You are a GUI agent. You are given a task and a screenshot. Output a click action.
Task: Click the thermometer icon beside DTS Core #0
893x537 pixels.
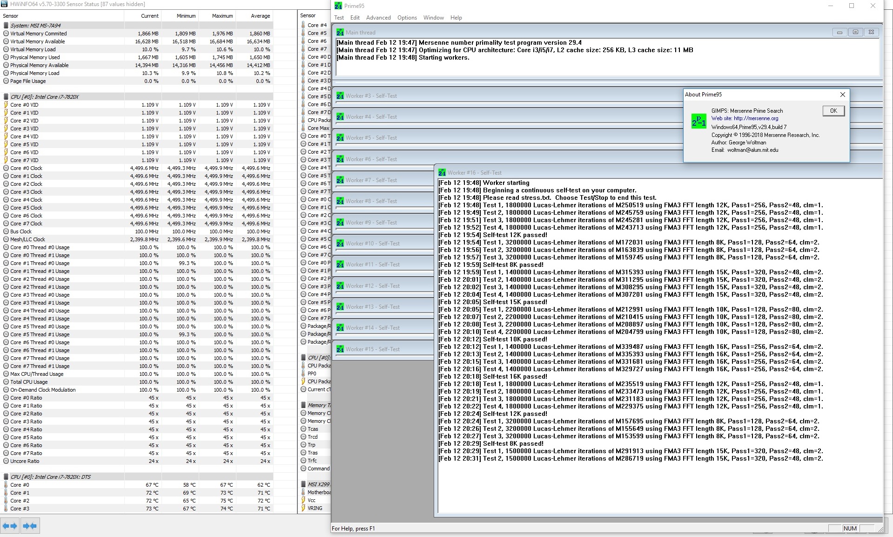pos(6,485)
